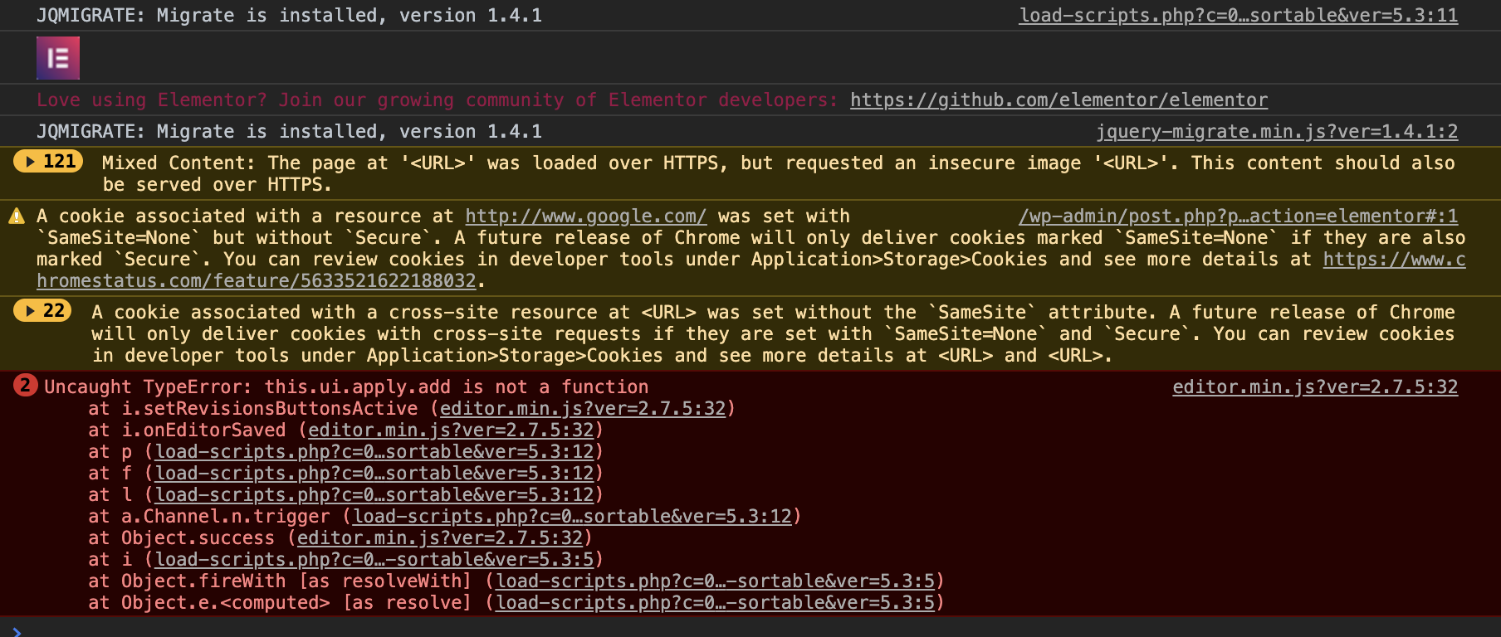Viewport: 1501px width, 637px height.
Task: Open load-scripts.php ver=5.3:5 in the 'at i' frame
Action: (372, 559)
